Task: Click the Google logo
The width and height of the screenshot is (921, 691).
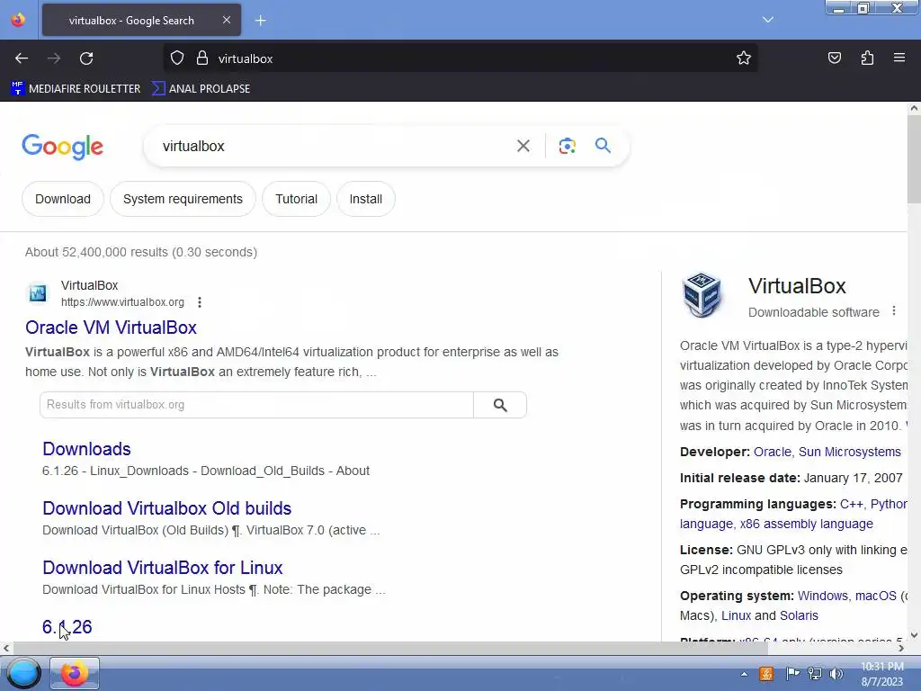Action: [62, 147]
